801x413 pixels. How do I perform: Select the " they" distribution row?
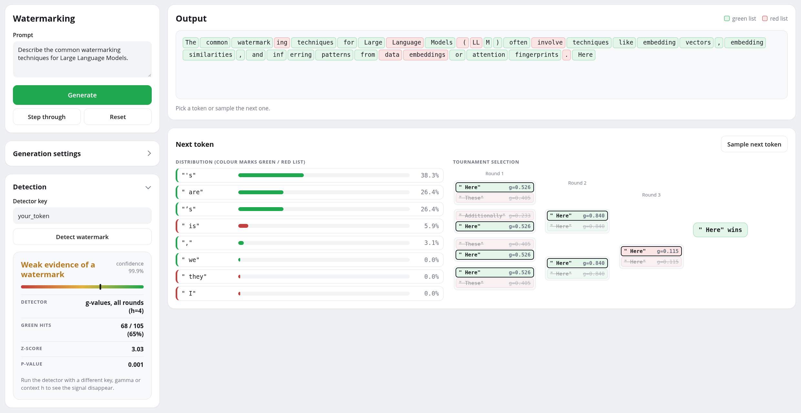[x=310, y=277]
